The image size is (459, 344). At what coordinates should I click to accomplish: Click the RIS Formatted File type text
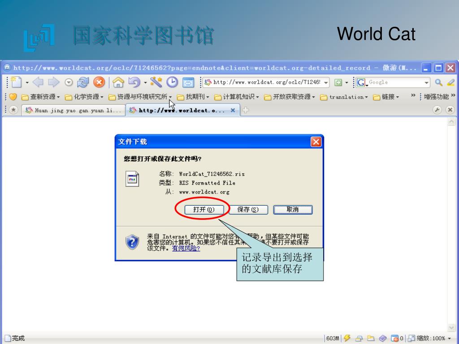[207, 183]
